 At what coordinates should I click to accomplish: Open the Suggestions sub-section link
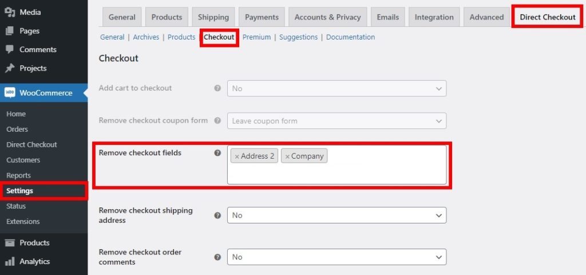(299, 37)
